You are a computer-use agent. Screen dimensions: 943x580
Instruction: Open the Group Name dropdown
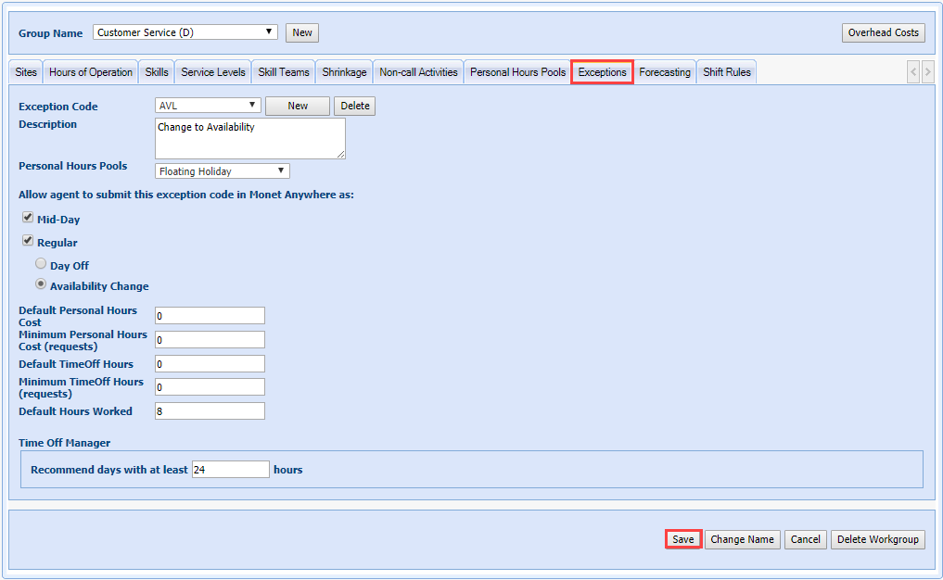[x=185, y=32]
